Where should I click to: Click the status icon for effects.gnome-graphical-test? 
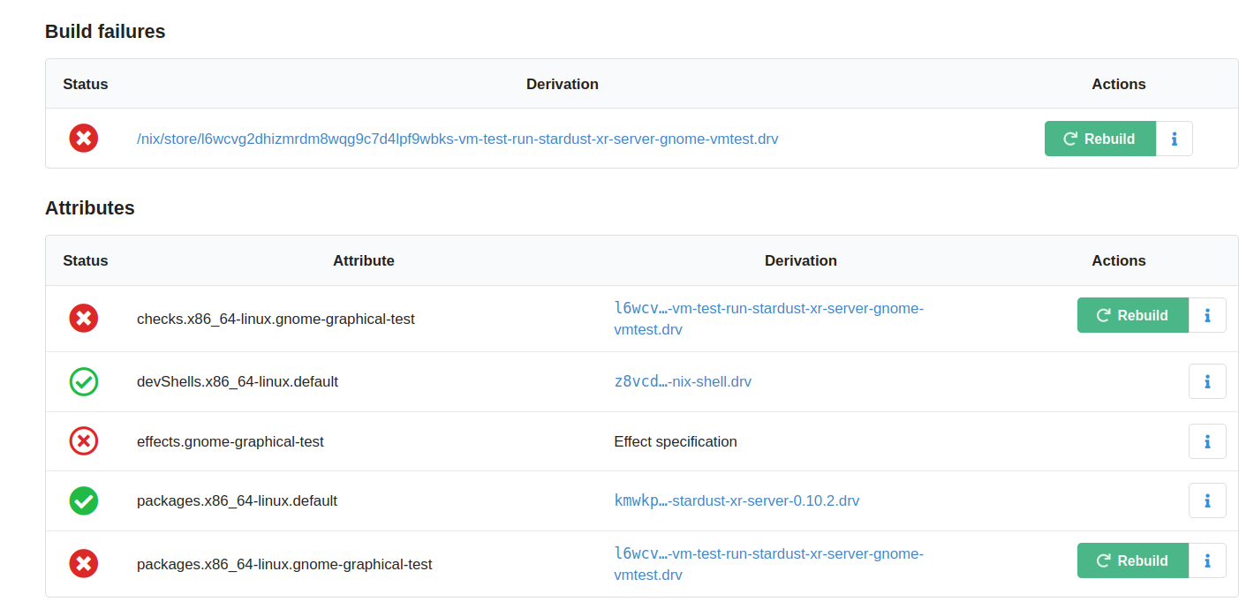point(84,441)
